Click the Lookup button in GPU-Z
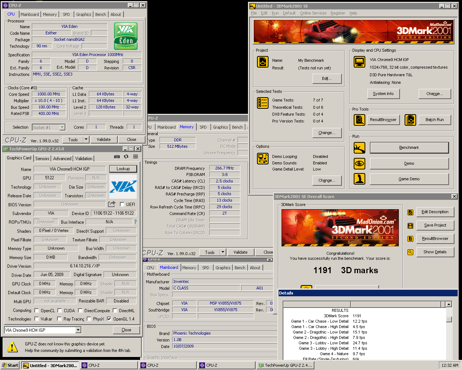 123,169
